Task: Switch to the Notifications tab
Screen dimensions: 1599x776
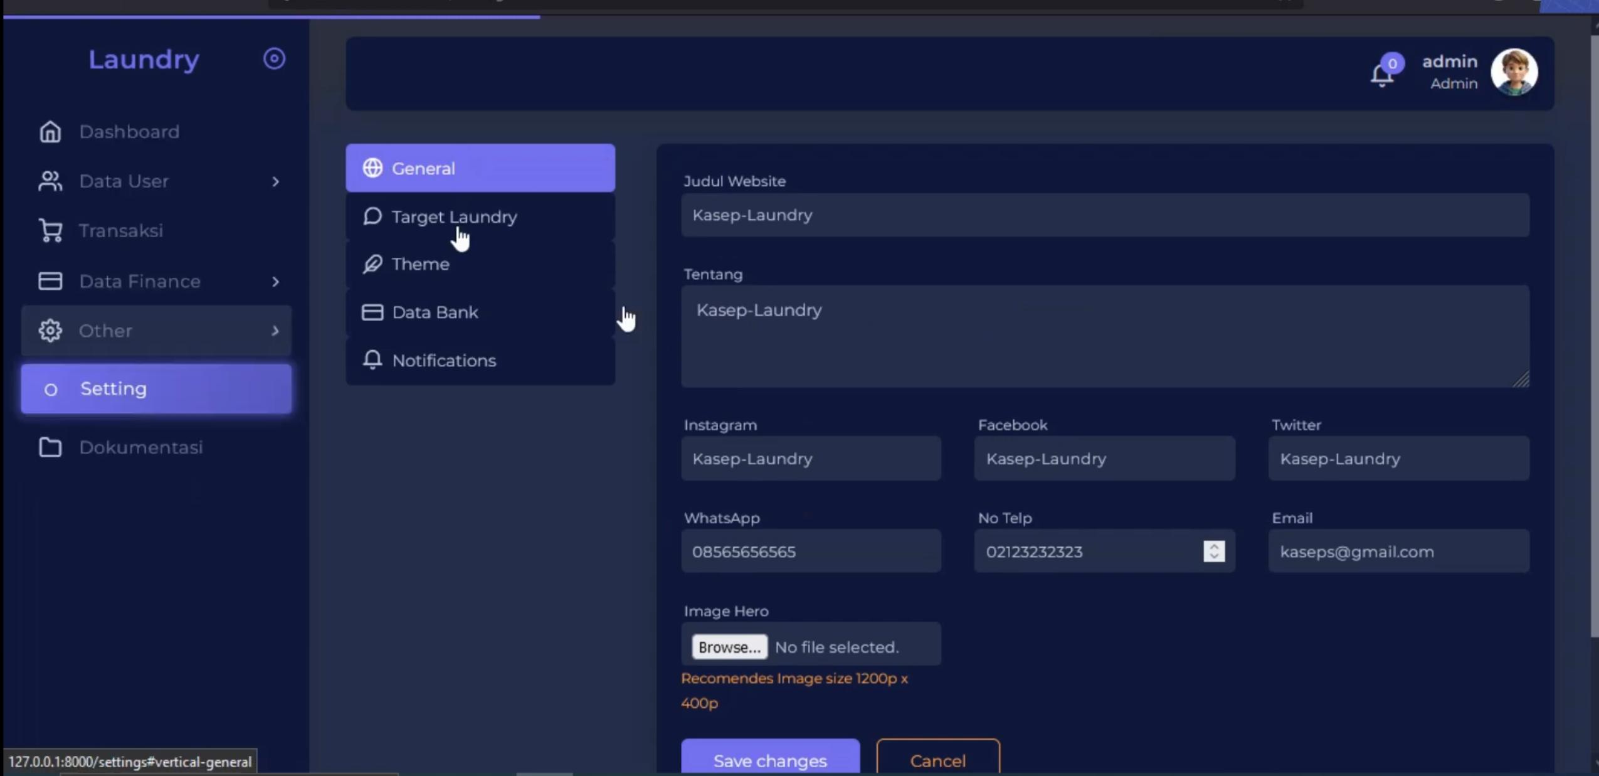Action: pos(480,361)
